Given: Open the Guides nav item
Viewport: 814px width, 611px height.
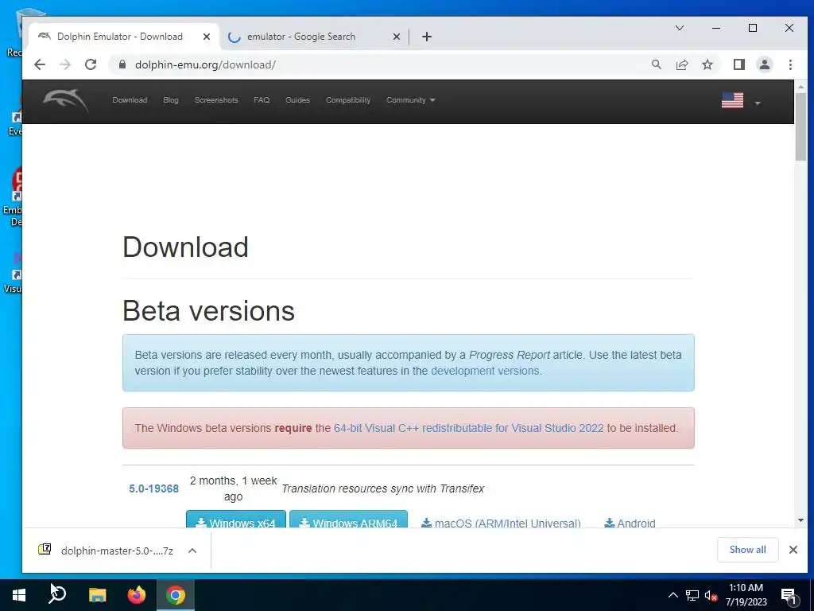Looking at the screenshot, I should (x=297, y=100).
